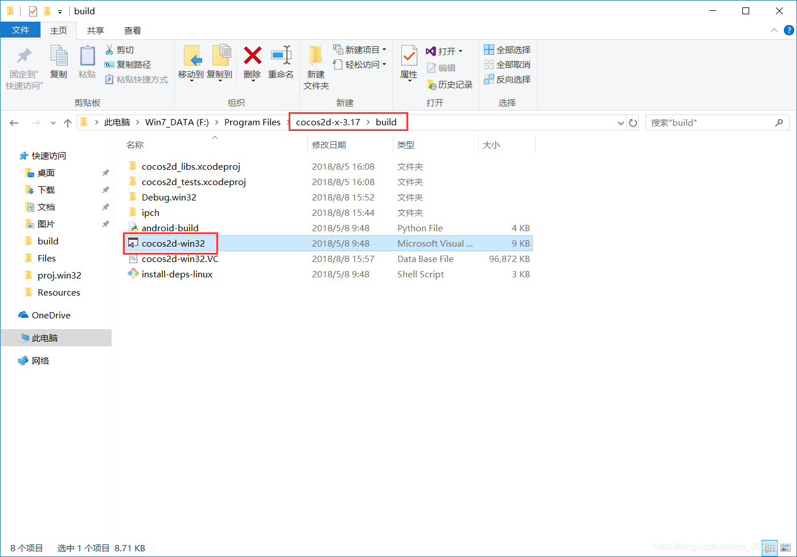Sort by 修改日期 column header
Screen dimensions: 797x557
click(x=329, y=145)
